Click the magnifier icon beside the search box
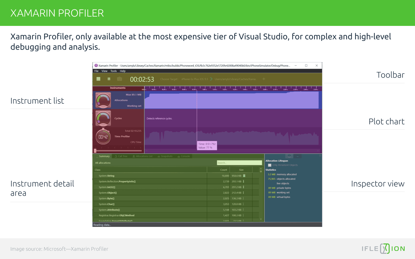415x259 pixels. pyautogui.click(x=214, y=163)
